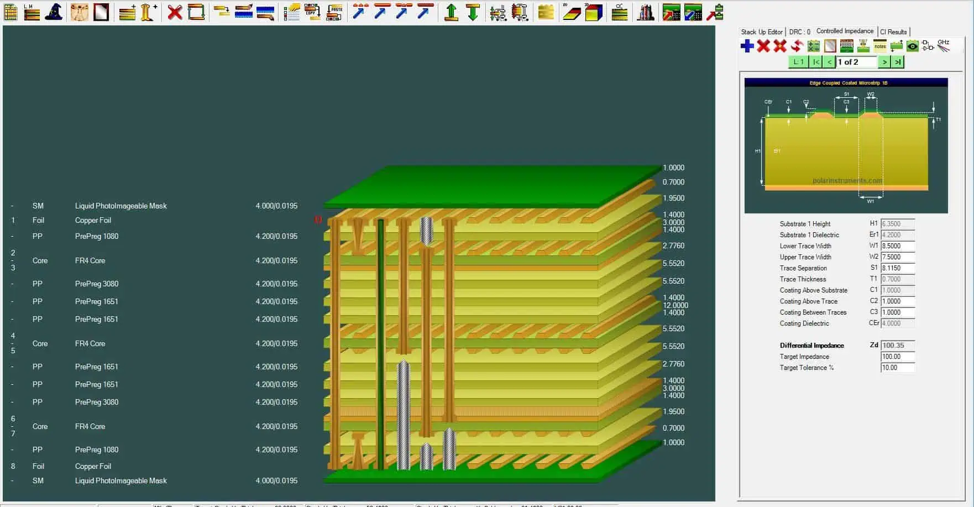Click the 3D cube view icon

[593, 12]
